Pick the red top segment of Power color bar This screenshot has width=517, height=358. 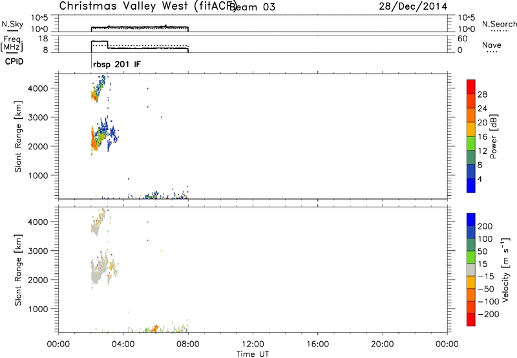[471, 87]
